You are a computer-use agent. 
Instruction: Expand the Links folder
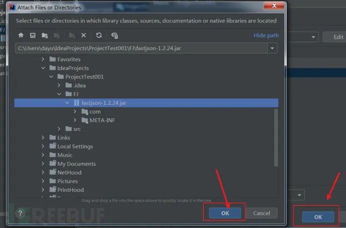click(x=43, y=137)
